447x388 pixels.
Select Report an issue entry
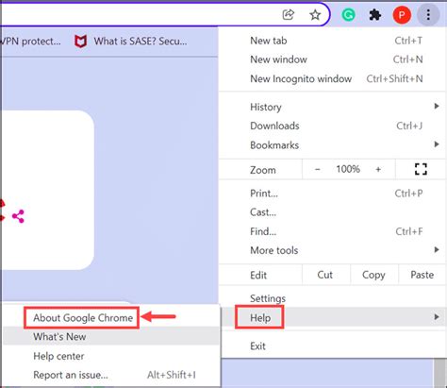pos(111,375)
